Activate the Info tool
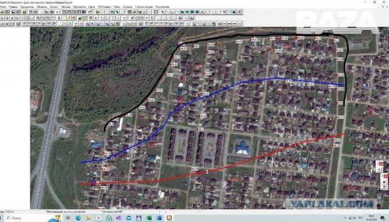The height and width of the screenshot is (222, 389). pos(59,18)
